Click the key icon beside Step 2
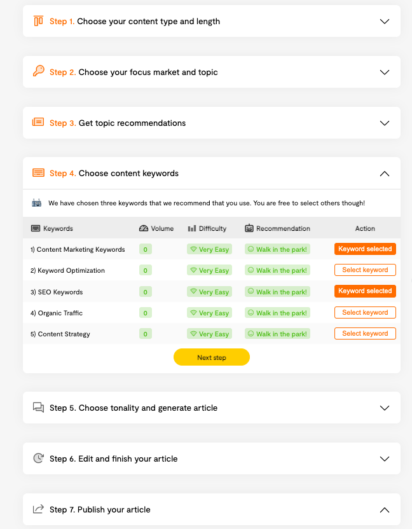 click(39, 71)
